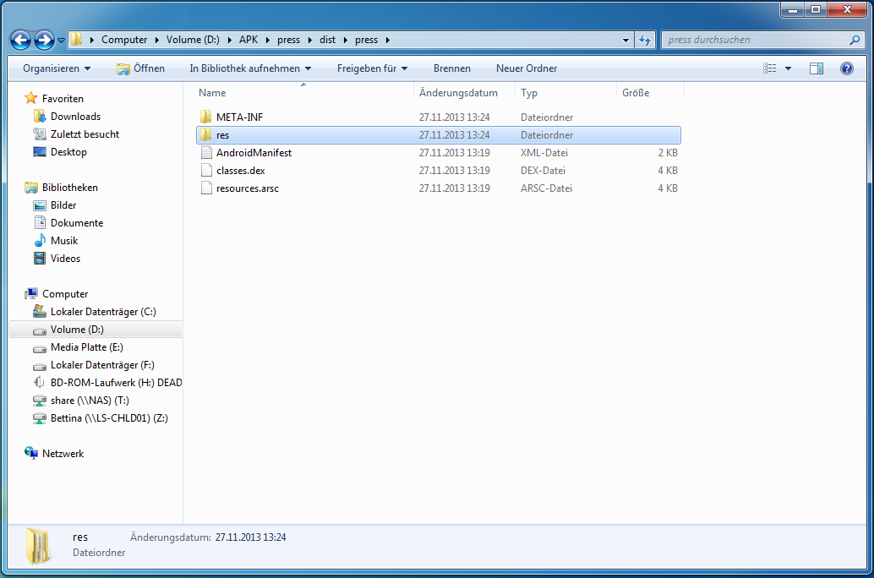
Task: Click the Brennen button
Action: pos(452,68)
